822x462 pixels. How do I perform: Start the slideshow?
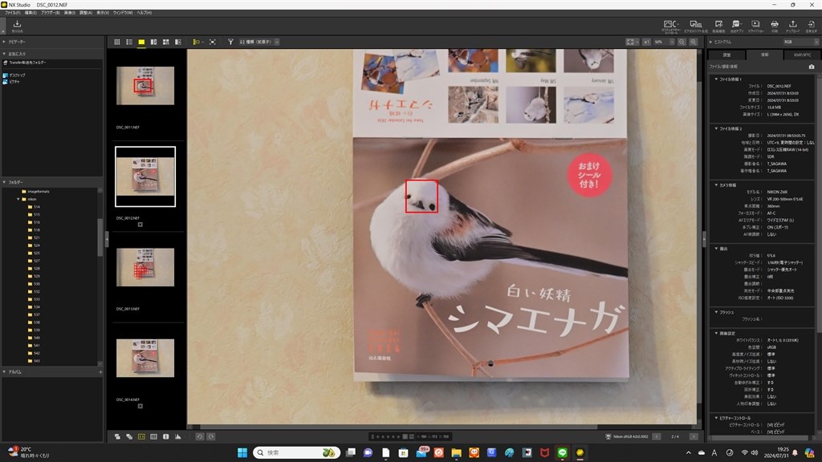click(755, 26)
